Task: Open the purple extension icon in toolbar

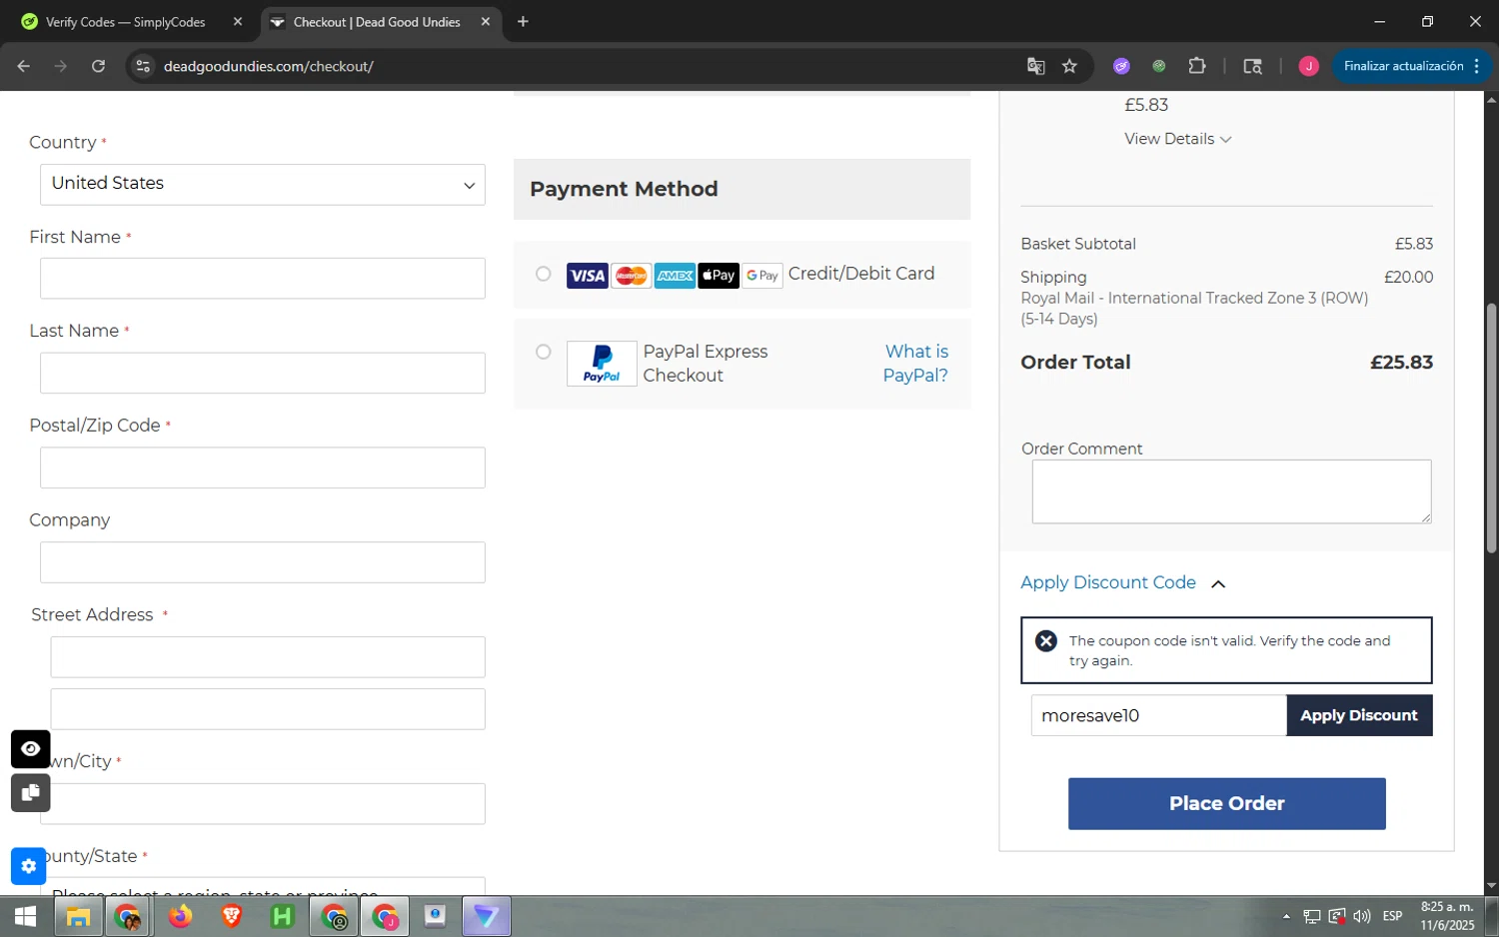Action: pos(1121,66)
